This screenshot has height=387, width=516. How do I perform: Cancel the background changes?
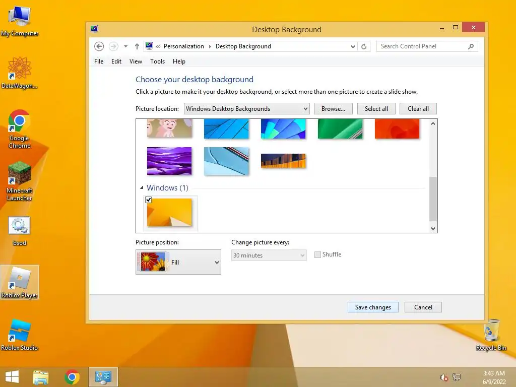(x=423, y=307)
